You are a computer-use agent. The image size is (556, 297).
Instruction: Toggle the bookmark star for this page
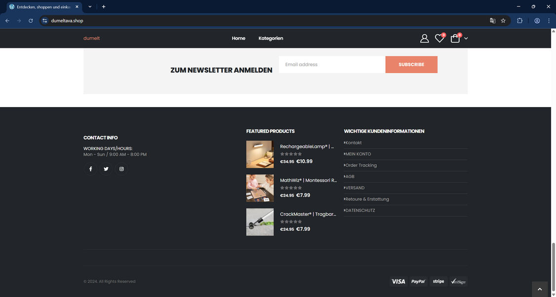pyautogui.click(x=503, y=21)
